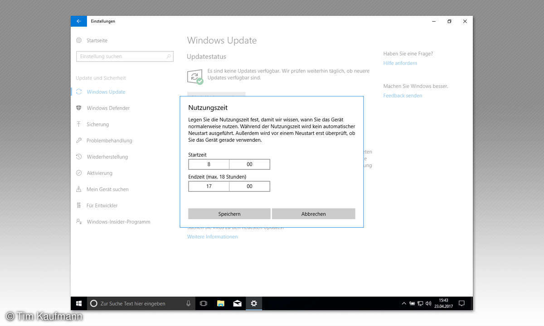Click the Problembehandlung wrench icon
Screen dimensions: 544x326
point(79,141)
